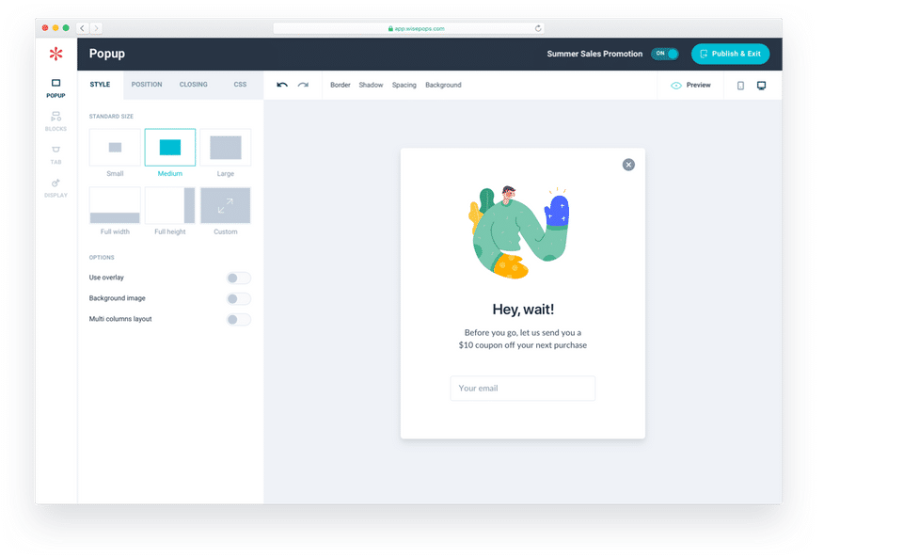
Task: Open the Popup sidebar section
Action: click(x=55, y=88)
